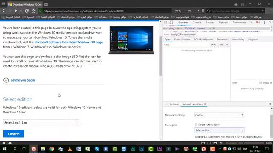This screenshot has height=153, width=273.
Task: Click body.CSPvNext.loaded breadcrumb
Action: [183, 34]
